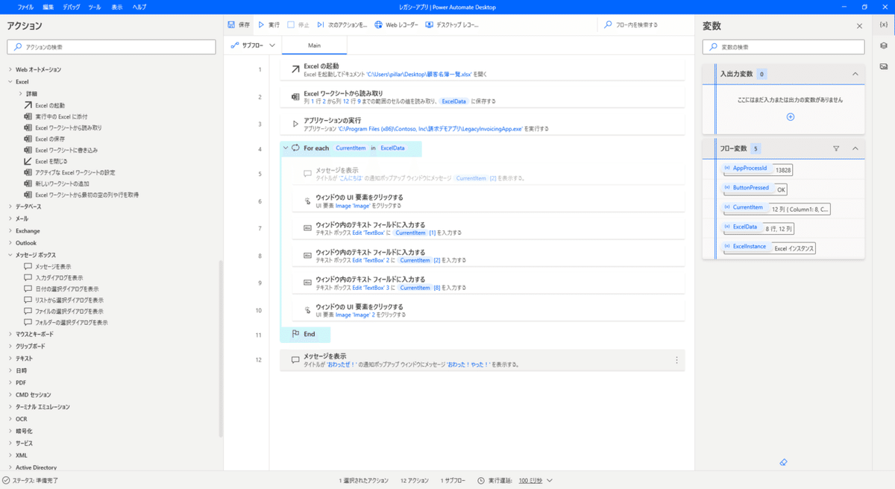The height and width of the screenshot is (489, 895).
Task: Run the flow using 実行
Action: (266, 25)
